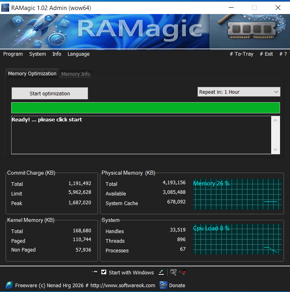
Task: Open the Repeat in: 1 Hour dropdown
Action: click(239, 92)
